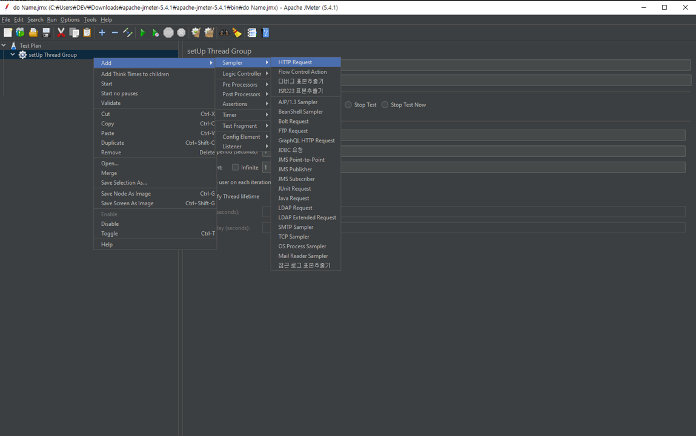Image resolution: width=696 pixels, height=436 pixels.
Task: Click the Cut scissors toolbar icon
Action: (x=61, y=33)
